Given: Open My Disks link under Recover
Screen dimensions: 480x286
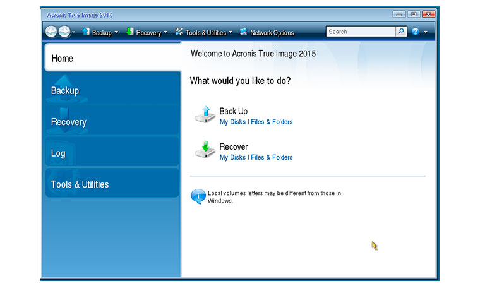Looking at the screenshot, I should 232,157.
